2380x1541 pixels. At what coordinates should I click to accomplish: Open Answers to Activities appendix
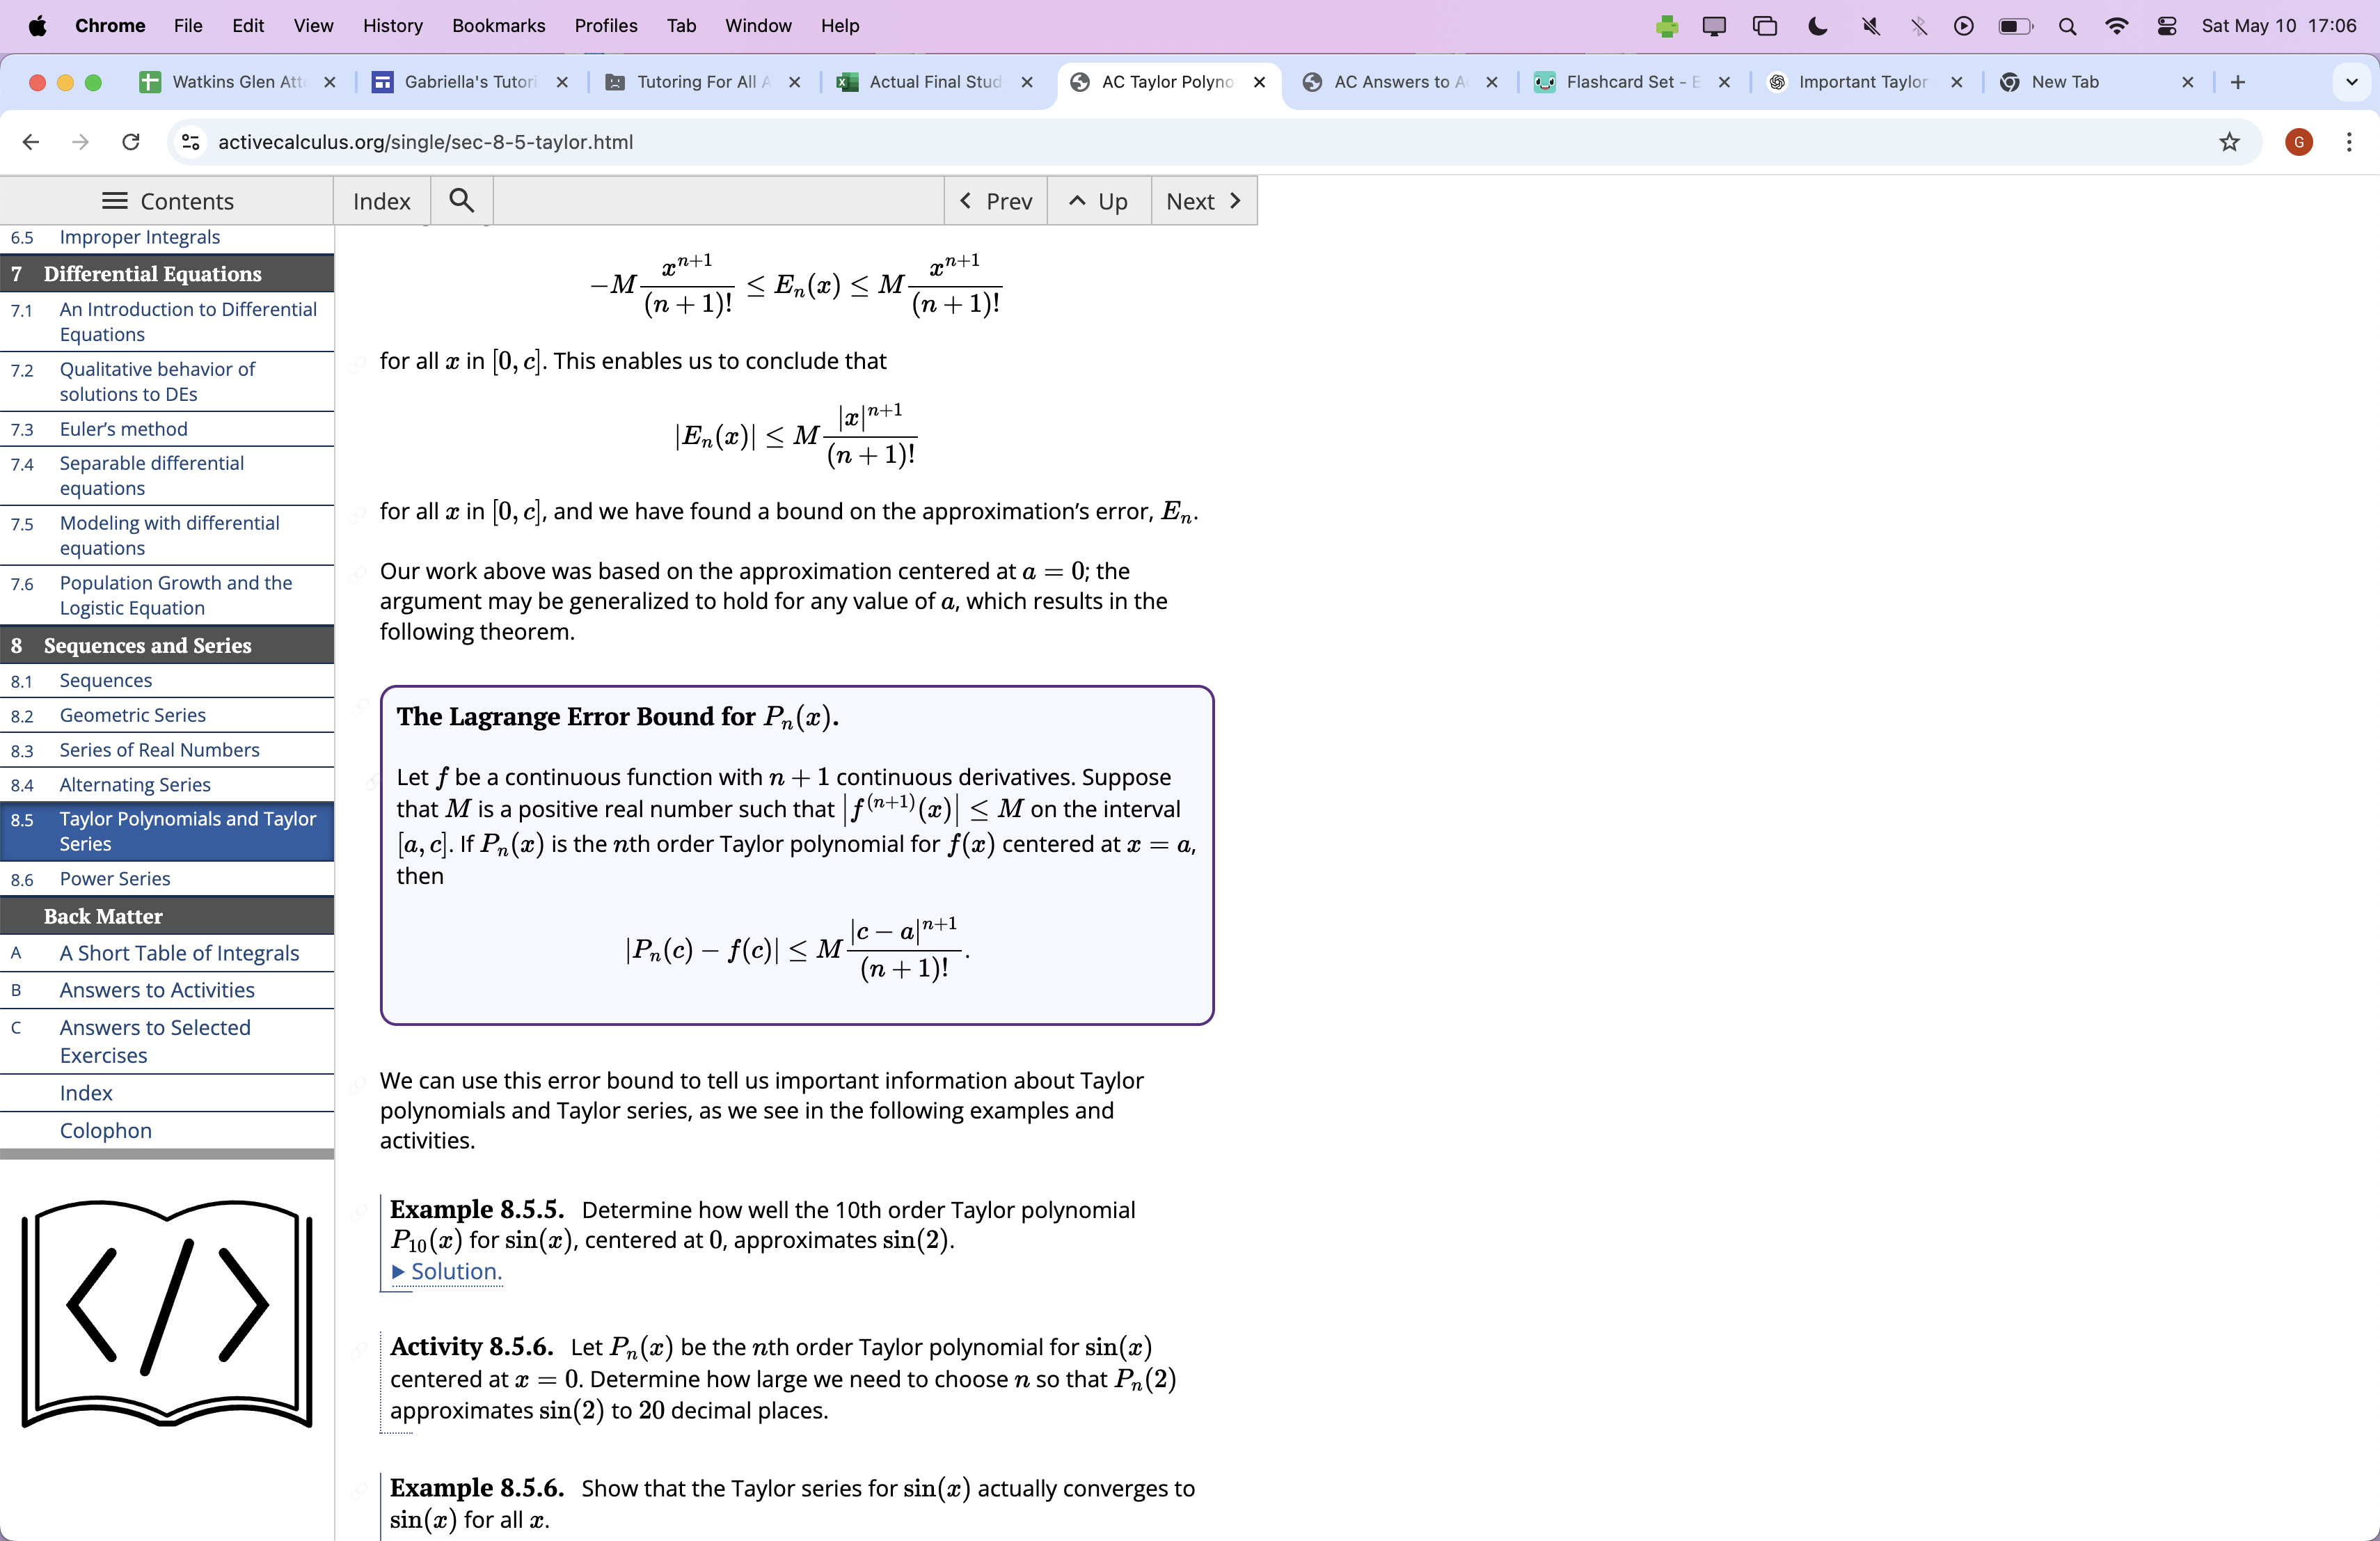coord(157,990)
